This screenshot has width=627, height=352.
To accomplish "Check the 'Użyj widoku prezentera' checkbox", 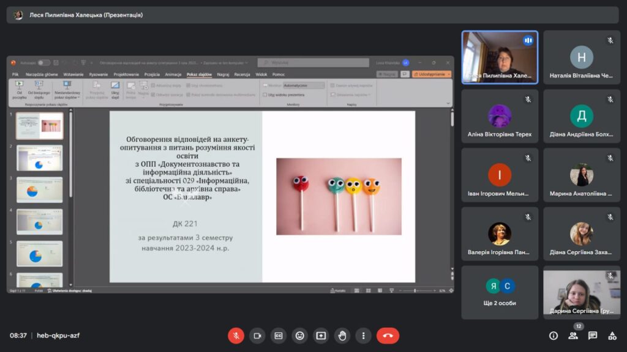I will point(265,95).
